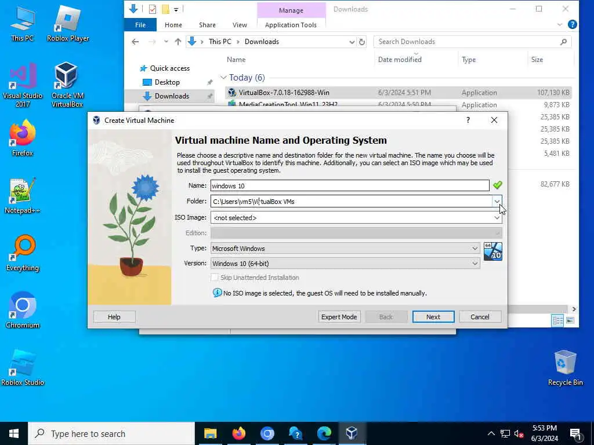
Task: Sort by Name column header
Action: click(236, 60)
